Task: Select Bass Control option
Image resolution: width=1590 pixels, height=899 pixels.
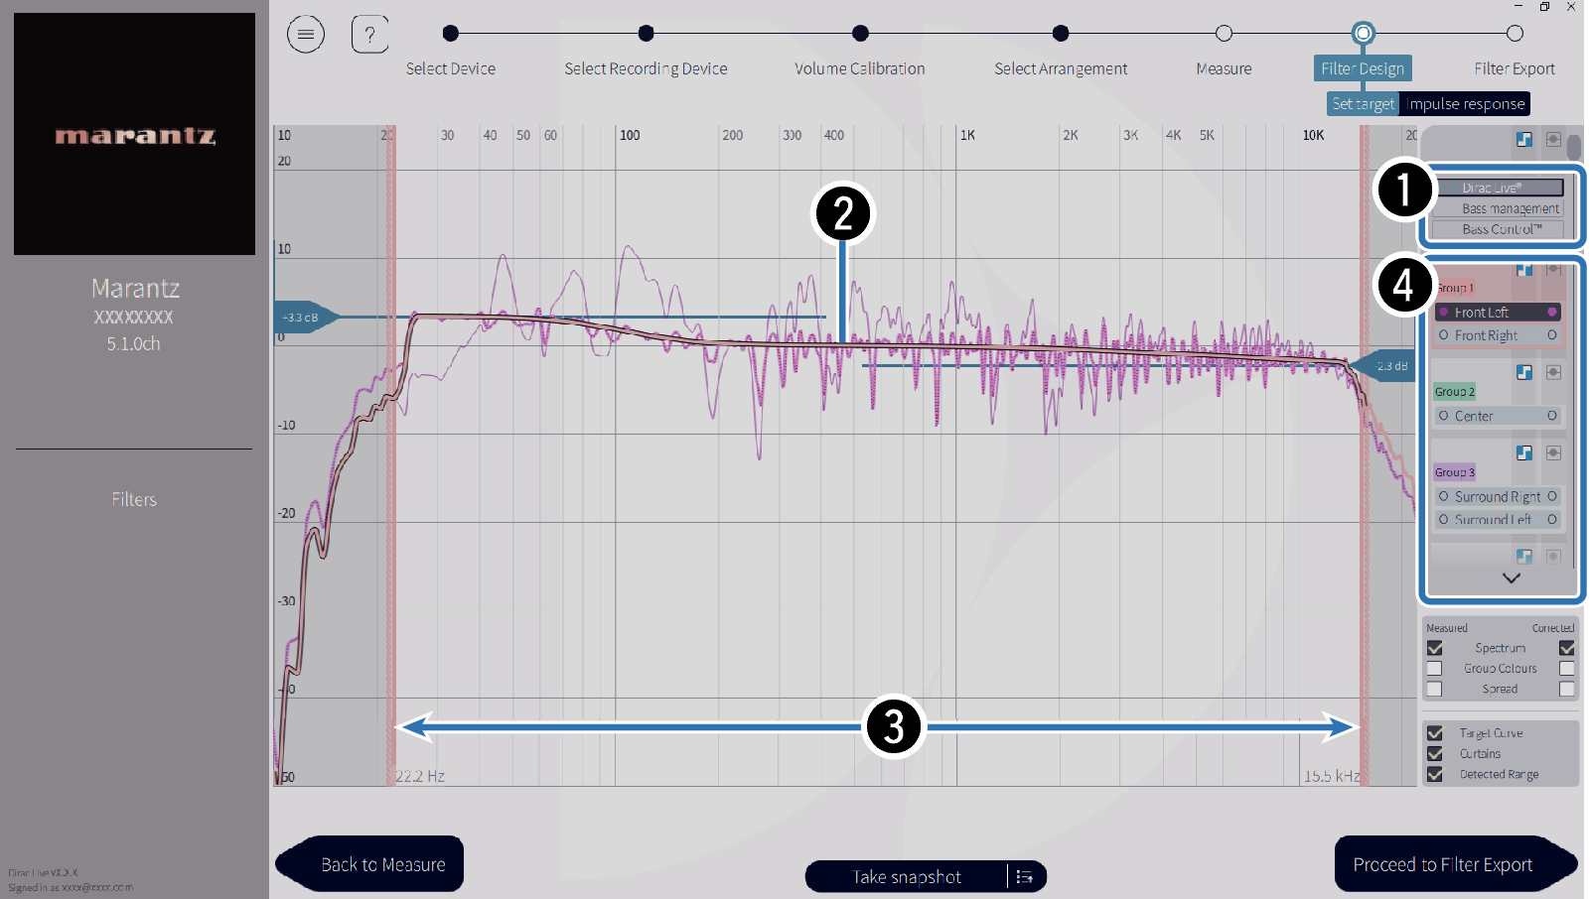Action: [x=1500, y=229]
